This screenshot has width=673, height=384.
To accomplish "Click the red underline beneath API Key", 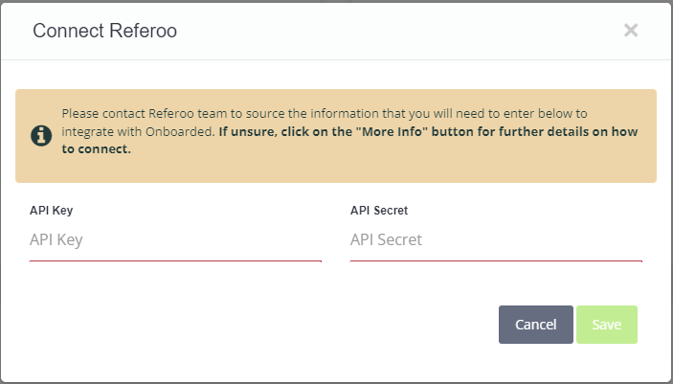I will [x=175, y=260].
